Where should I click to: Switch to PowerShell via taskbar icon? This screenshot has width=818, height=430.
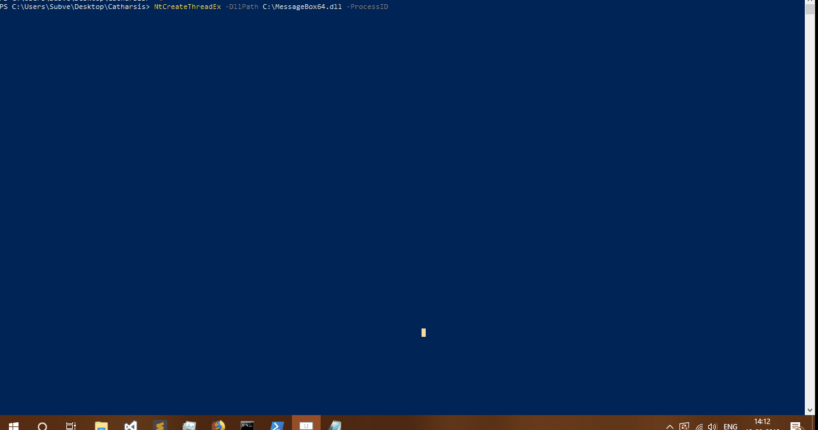[x=277, y=425]
